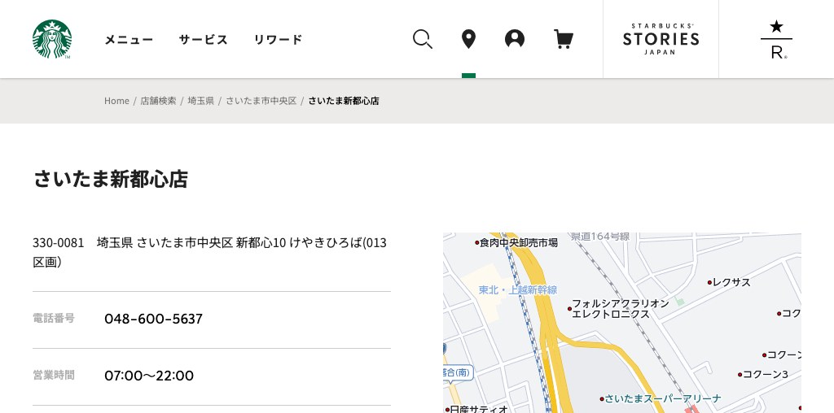The image size is (834, 413).
Task: Open the shopping cart icon
Action: [564, 39]
